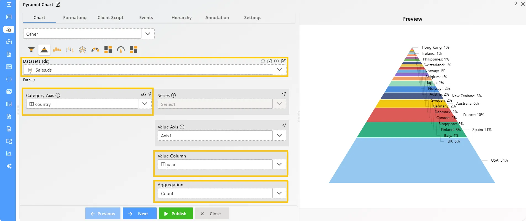Switch to the Formatting tab
The image size is (526, 221).
(75, 17)
